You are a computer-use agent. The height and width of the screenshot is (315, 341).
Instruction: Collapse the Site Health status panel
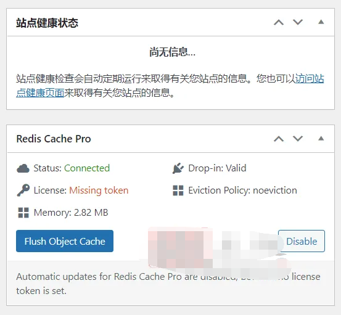click(321, 22)
